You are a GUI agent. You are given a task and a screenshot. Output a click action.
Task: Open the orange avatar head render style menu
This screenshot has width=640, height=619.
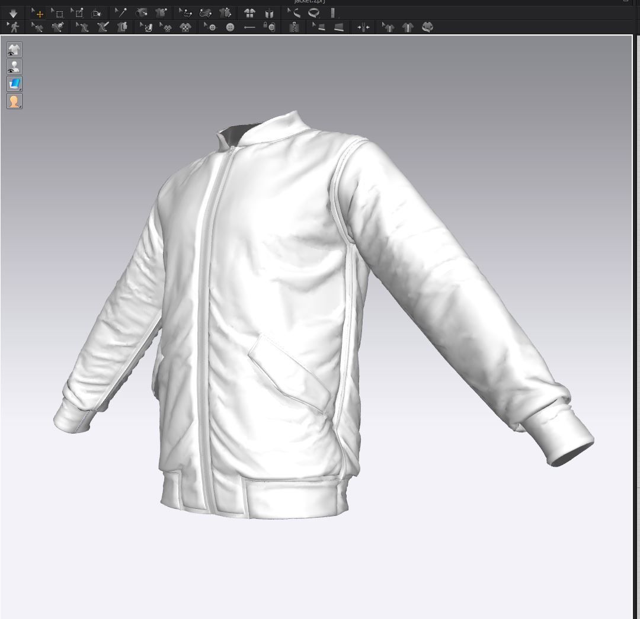[14, 101]
